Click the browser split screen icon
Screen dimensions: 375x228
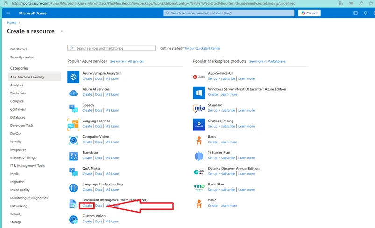[x=341, y=3]
